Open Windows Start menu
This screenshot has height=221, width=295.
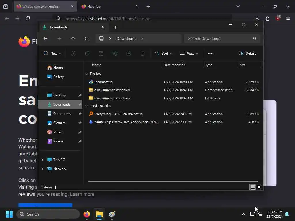[x=9, y=214]
